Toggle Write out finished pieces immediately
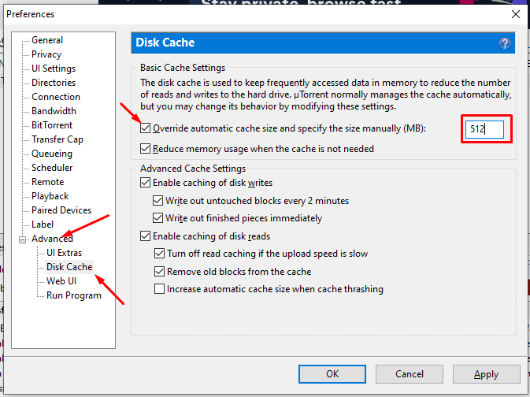530x397 pixels. 158,218
